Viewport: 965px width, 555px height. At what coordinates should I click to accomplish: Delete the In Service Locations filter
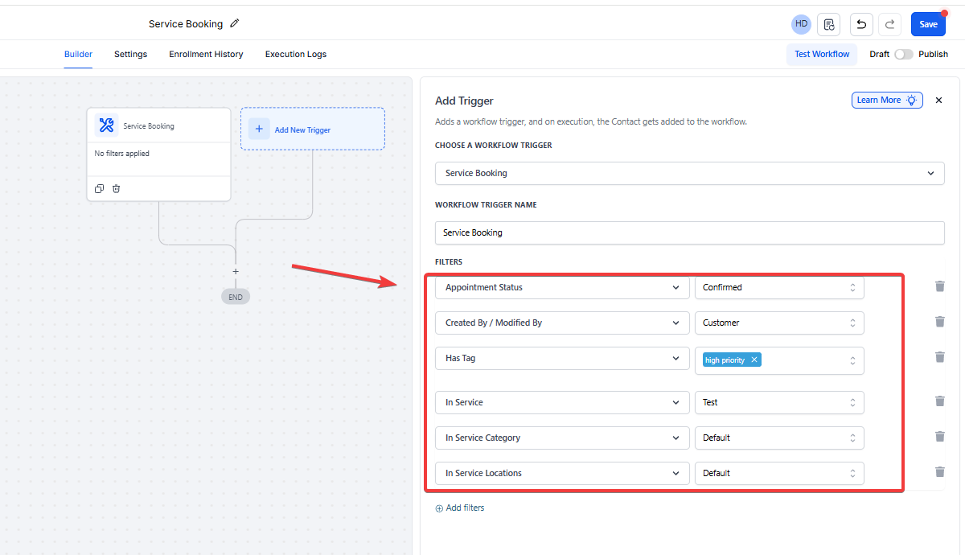click(x=939, y=472)
